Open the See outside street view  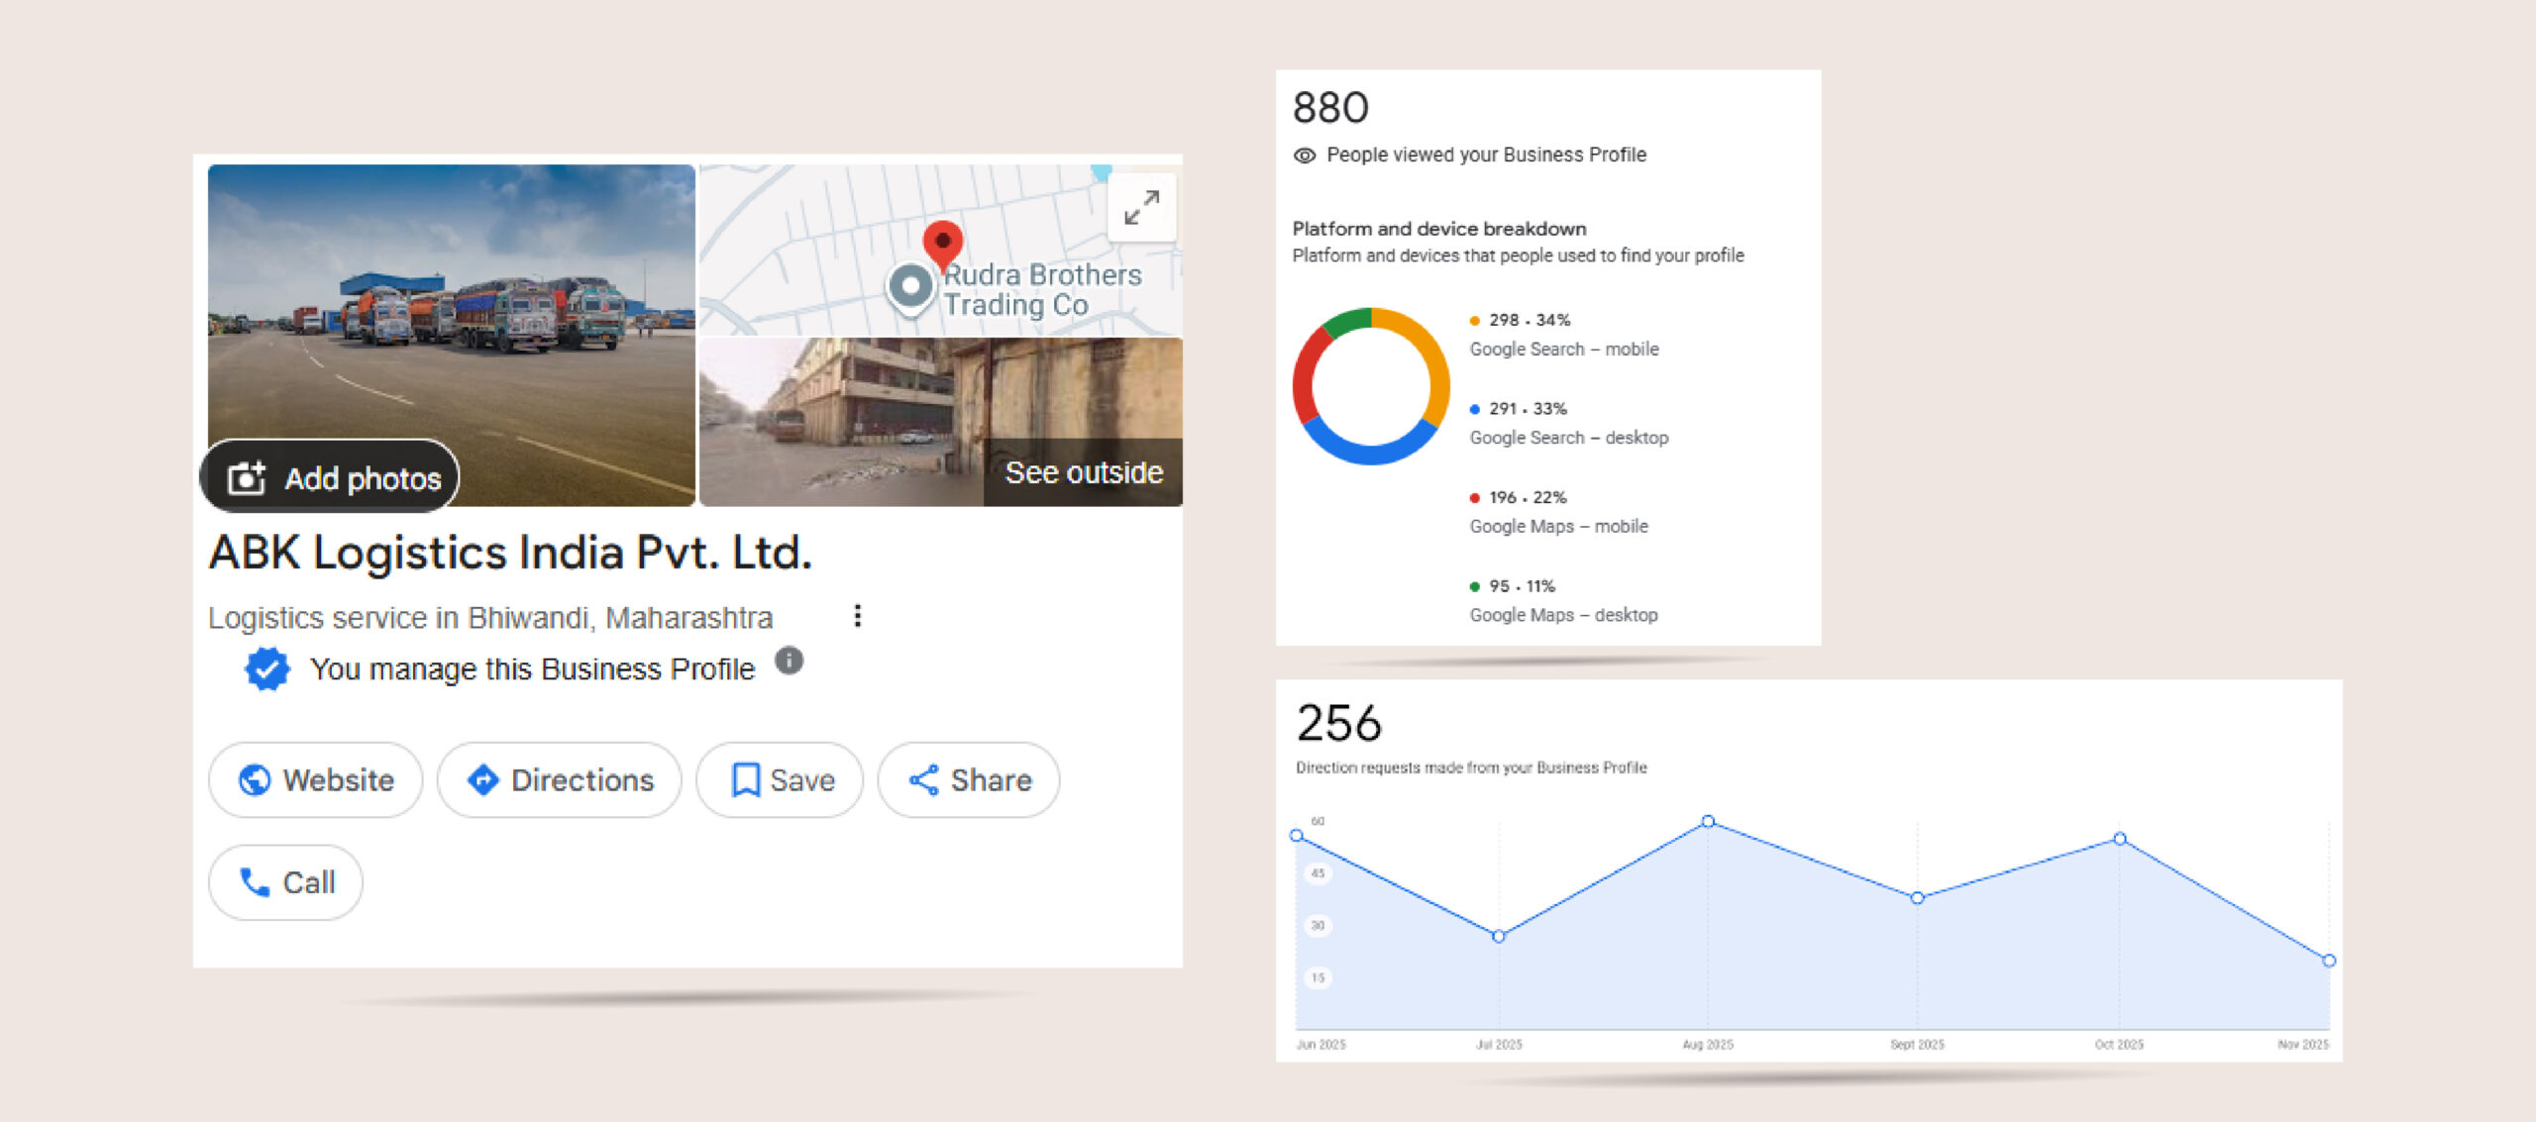click(x=1083, y=472)
